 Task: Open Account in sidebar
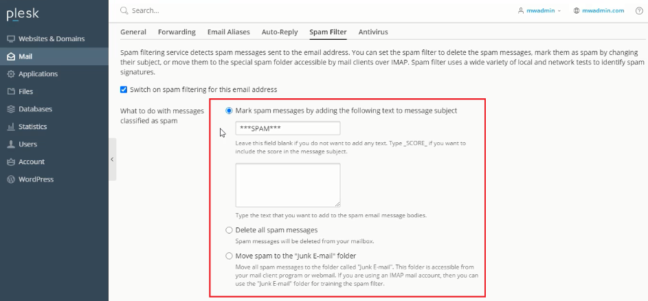(x=54, y=162)
